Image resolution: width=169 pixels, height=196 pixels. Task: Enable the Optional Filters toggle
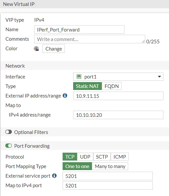pos(9,132)
